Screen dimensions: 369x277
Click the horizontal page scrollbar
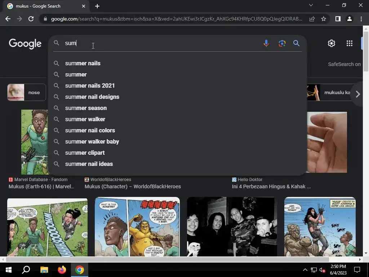167,259
